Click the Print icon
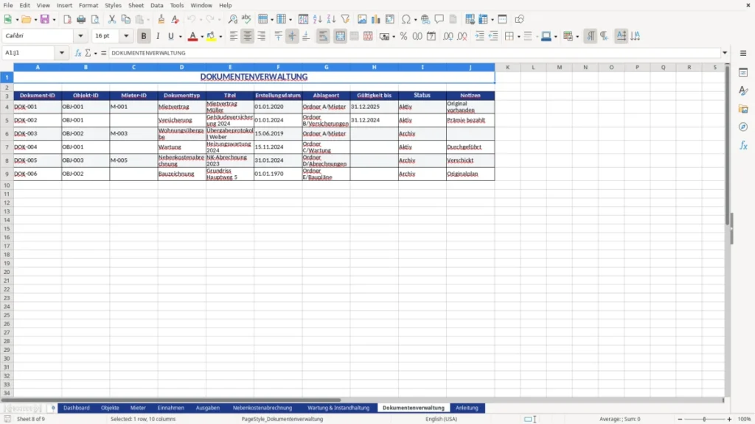Screen dimensions: 755x424 pos(81,19)
